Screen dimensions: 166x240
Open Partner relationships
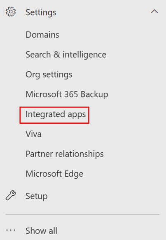pos(65,154)
